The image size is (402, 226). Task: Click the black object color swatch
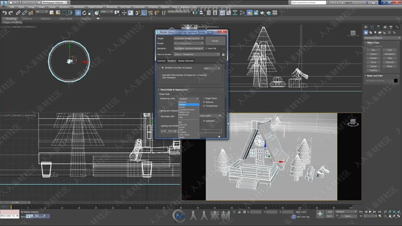tap(396, 81)
